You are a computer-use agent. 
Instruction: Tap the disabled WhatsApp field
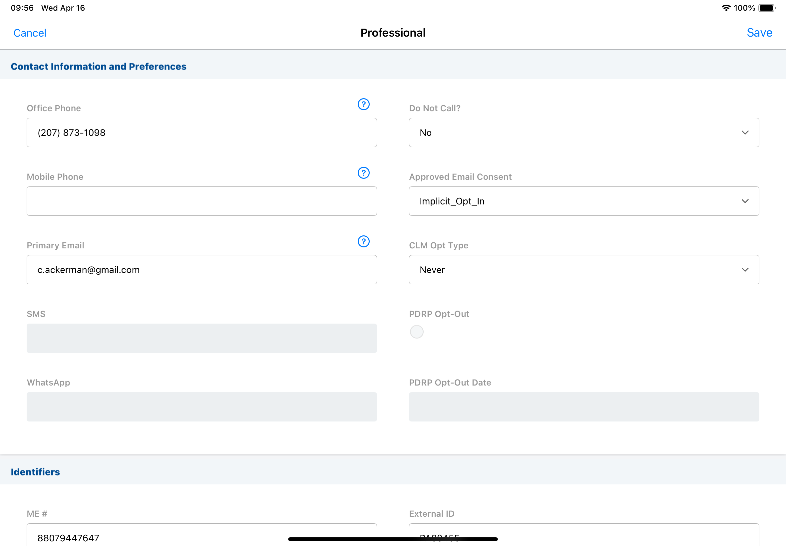(x=201, y=407)
